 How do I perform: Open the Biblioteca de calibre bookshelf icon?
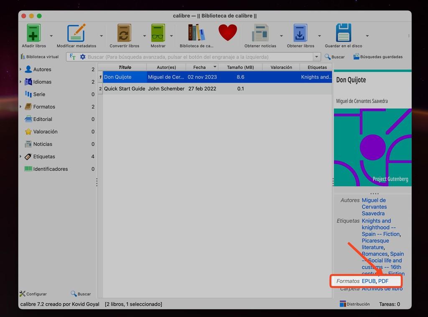(x=196, y=32)
